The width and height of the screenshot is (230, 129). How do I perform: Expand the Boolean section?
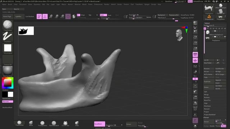pos(207,97)
